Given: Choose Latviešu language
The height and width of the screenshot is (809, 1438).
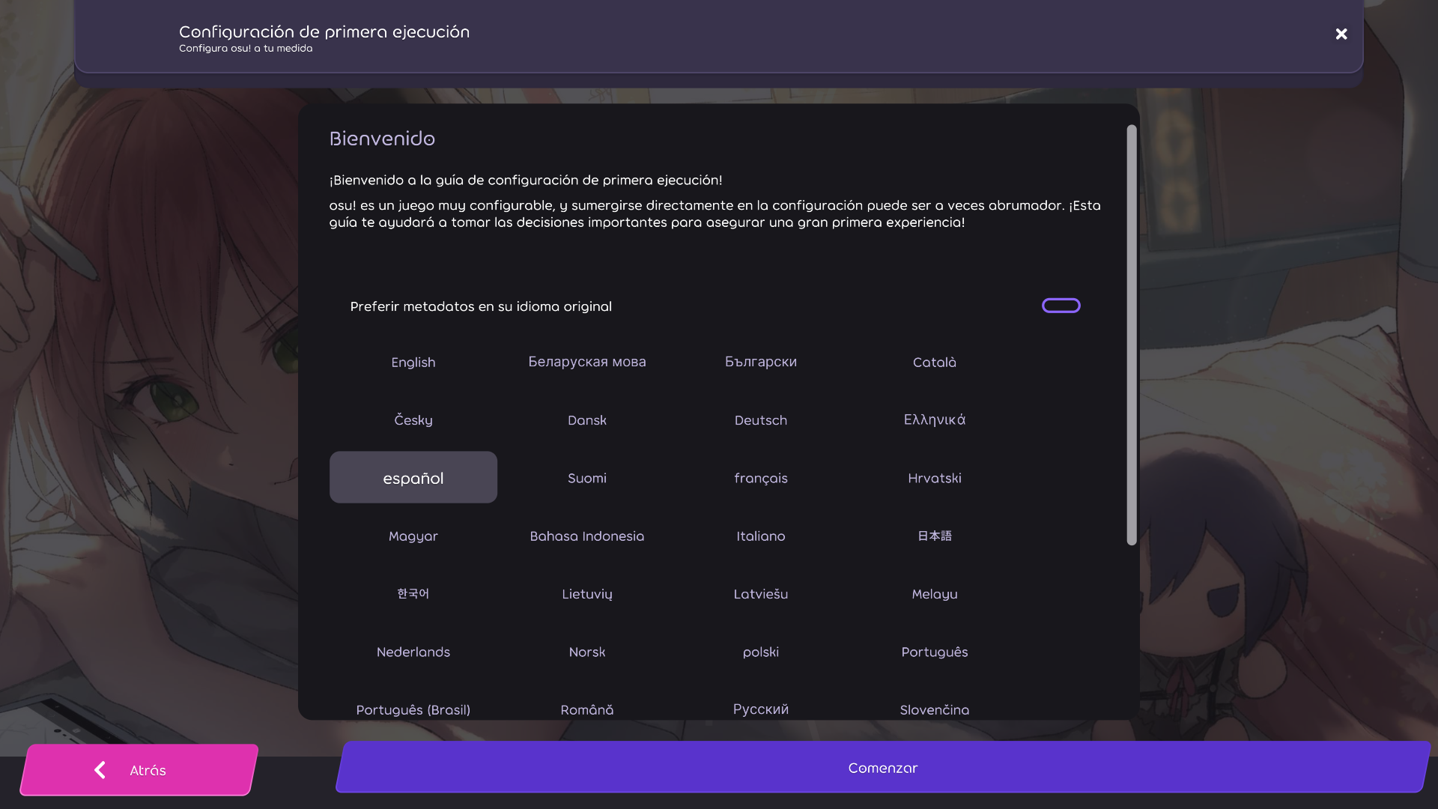Looking at the screenshot, I should [761, 593].
